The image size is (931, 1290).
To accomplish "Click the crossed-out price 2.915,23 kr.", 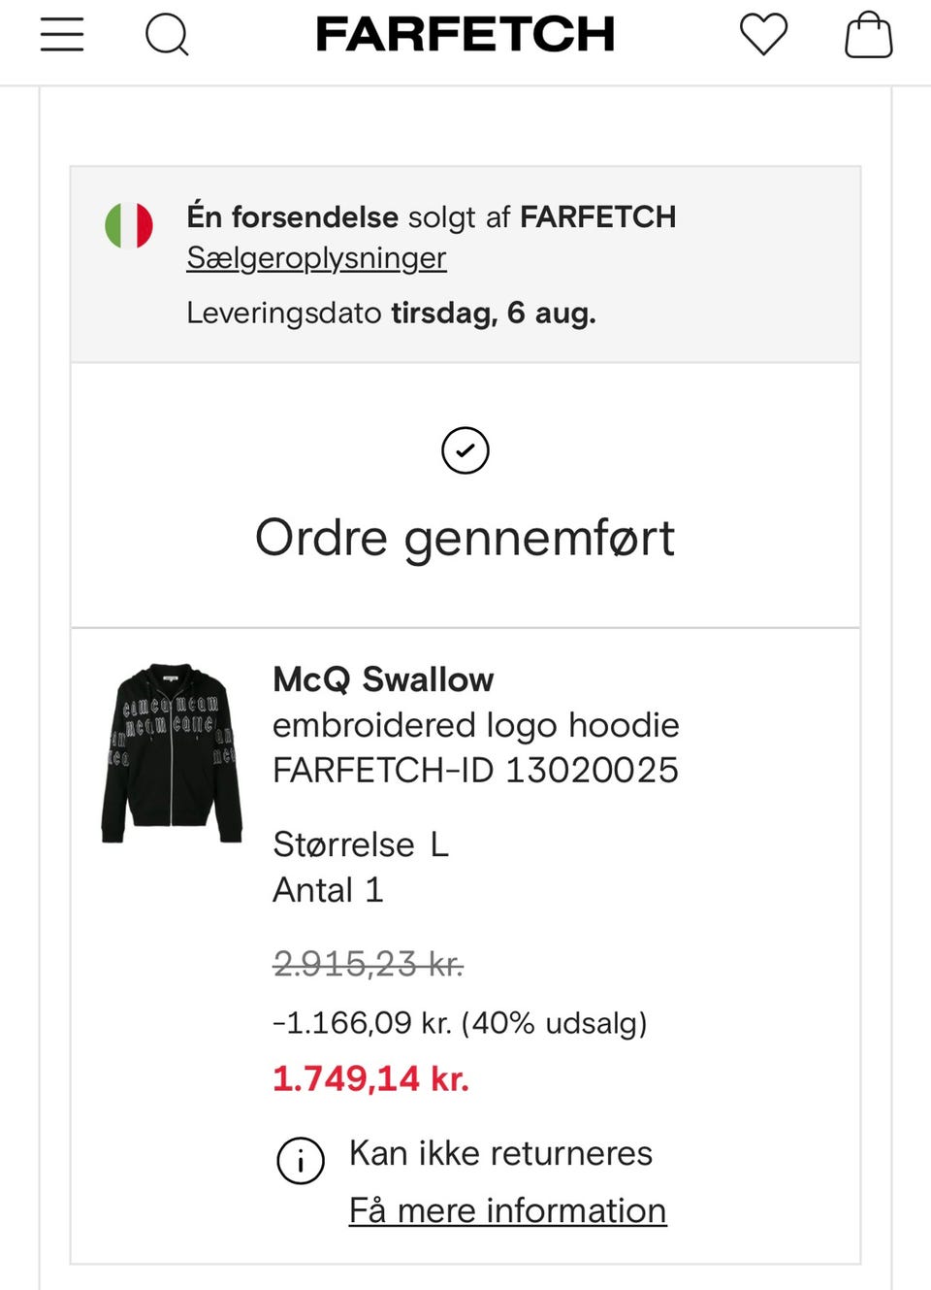I will pyautogui.click(x=368, y=964).
